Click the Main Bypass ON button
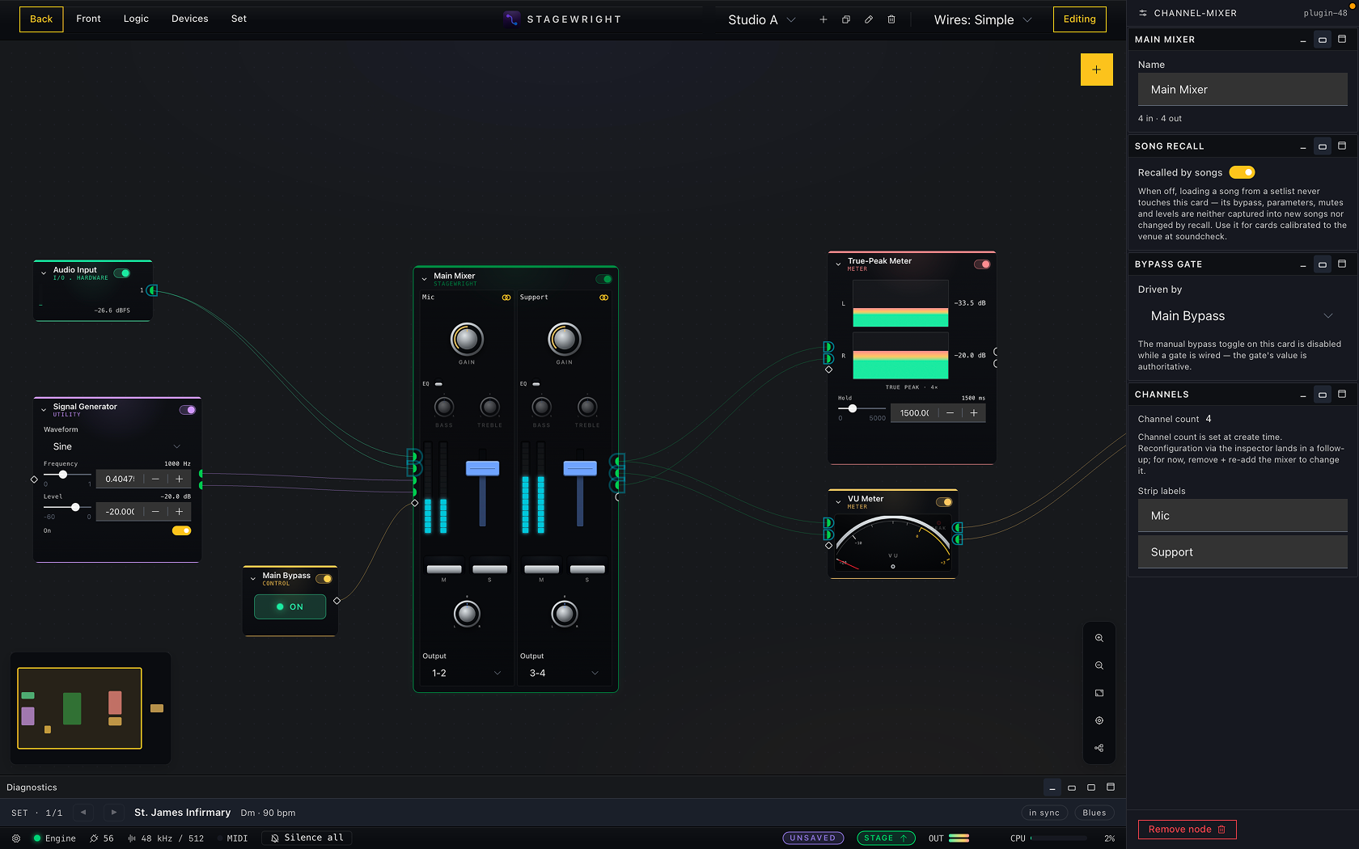The width and height of the screenshot is (1359, 849). tap(290, 606)
